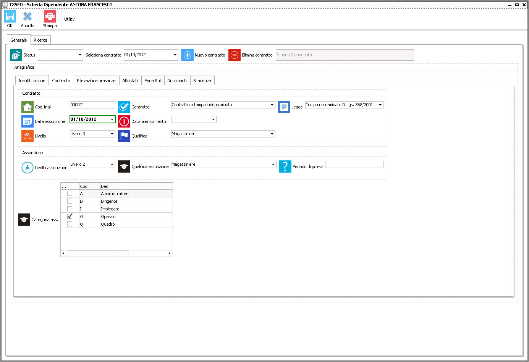This screenshot has height=362, width=529.
Task: Click the Des column header
Action: tap(136, 186)
